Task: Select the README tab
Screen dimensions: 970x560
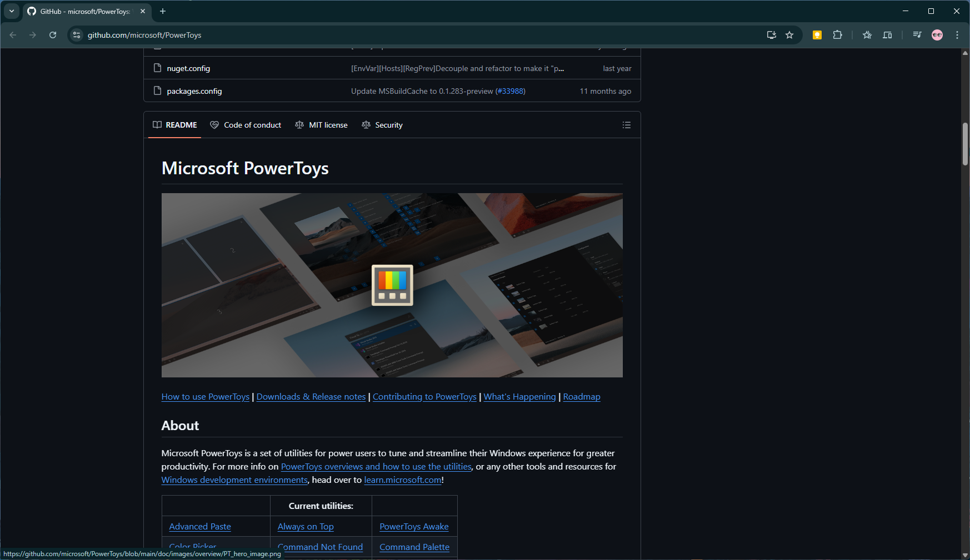Action: click(174, 125)
